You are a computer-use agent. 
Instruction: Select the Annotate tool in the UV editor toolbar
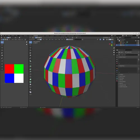pyautogui.click(x=2, y=58)
